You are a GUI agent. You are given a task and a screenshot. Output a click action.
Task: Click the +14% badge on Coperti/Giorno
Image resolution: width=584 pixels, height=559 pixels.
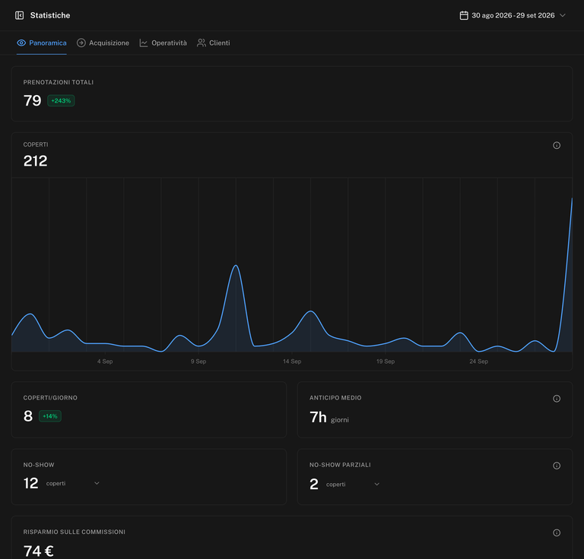pyautogui.click(x=50, y=416)
